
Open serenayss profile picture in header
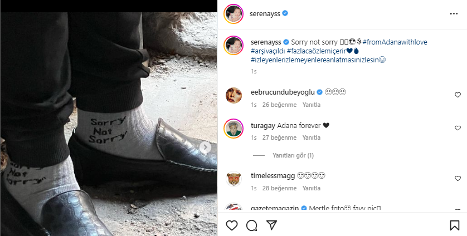[233, 13]
